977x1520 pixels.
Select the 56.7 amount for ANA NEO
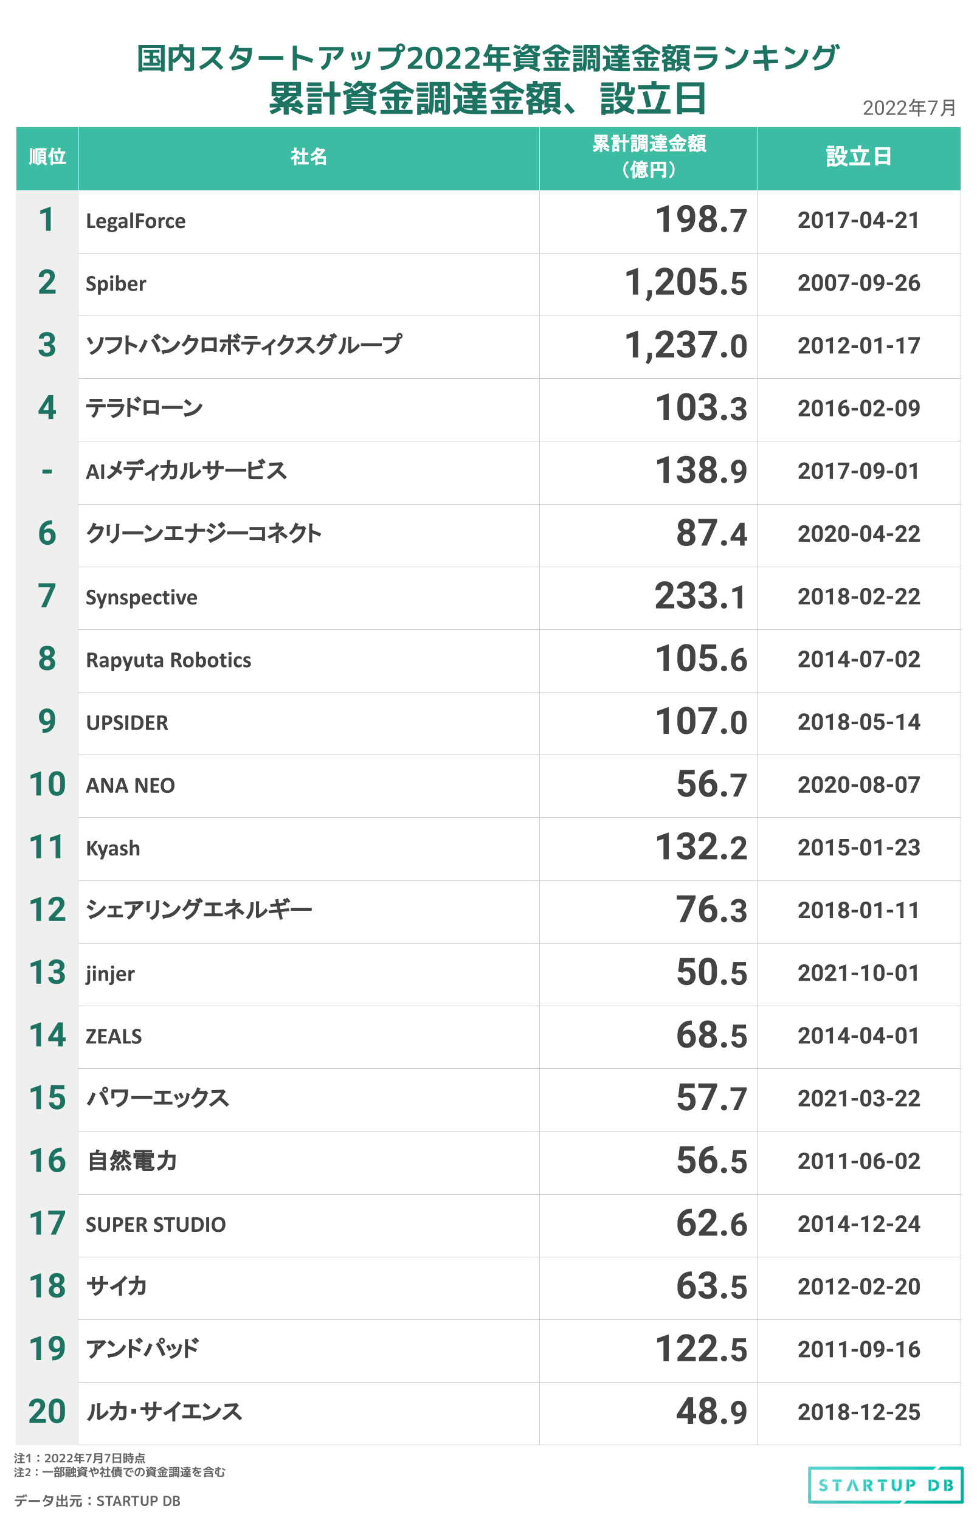[x=712, y=785]
